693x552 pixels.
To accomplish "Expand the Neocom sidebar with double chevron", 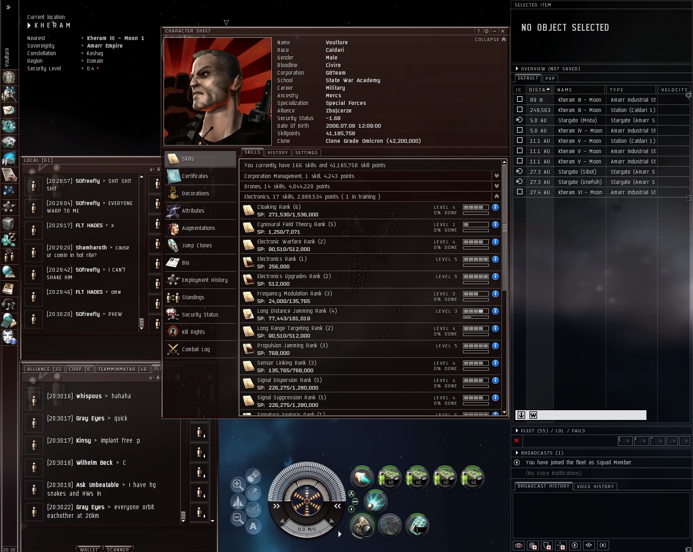I will [x=8, y=8].
